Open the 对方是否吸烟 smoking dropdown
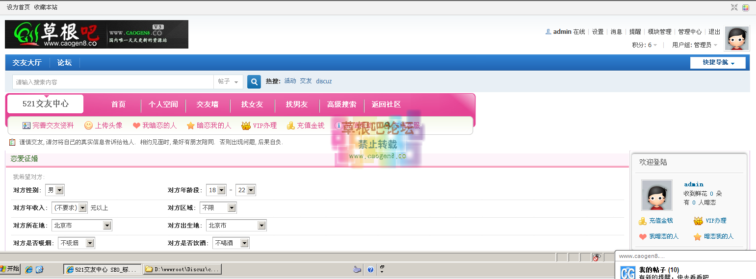 tap(76, 243)
